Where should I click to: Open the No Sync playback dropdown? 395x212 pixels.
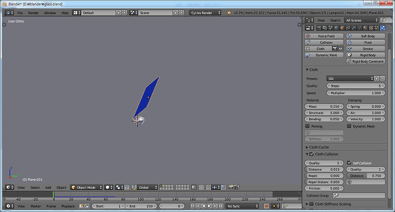pyautogui.click(x=242, y=206)
